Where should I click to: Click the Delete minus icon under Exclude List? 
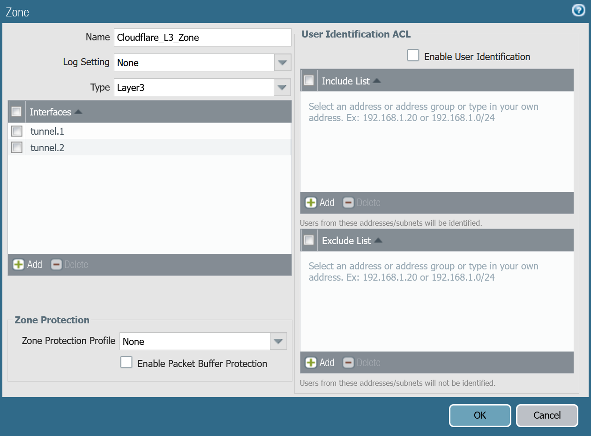(x=348, y=362)
